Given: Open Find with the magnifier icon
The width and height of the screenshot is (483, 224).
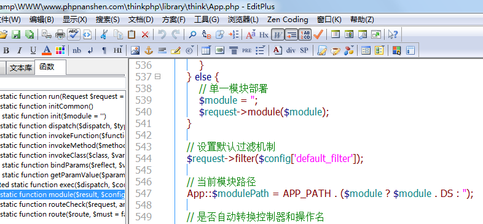Looking at the screenshot, I should [x=192, y=34].
